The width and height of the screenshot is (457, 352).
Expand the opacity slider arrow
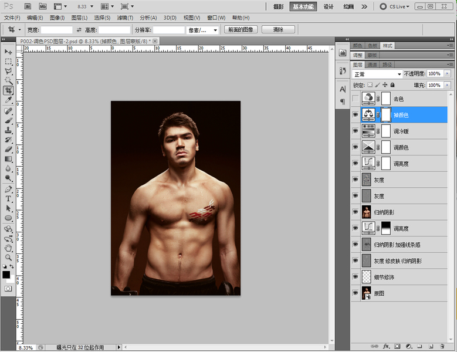(448, 74)
